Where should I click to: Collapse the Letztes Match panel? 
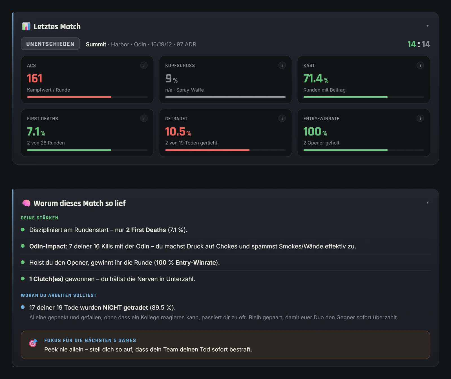point(427,26)
